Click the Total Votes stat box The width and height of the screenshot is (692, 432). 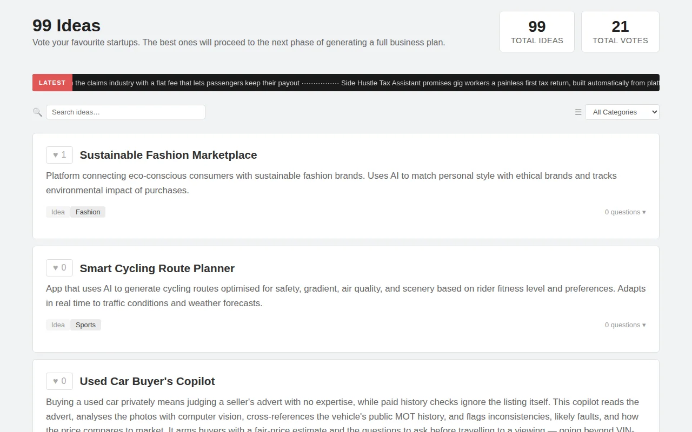(x=620, y=32)
